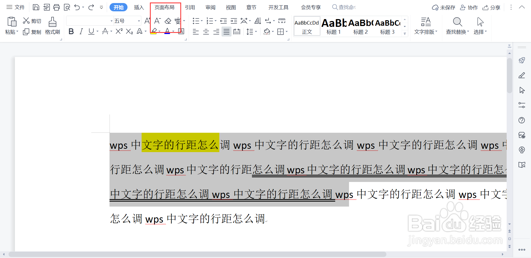Viewport: 531px width, 258px height.
Task: Click the sort A-Z icon
Action: coord(258,21)
